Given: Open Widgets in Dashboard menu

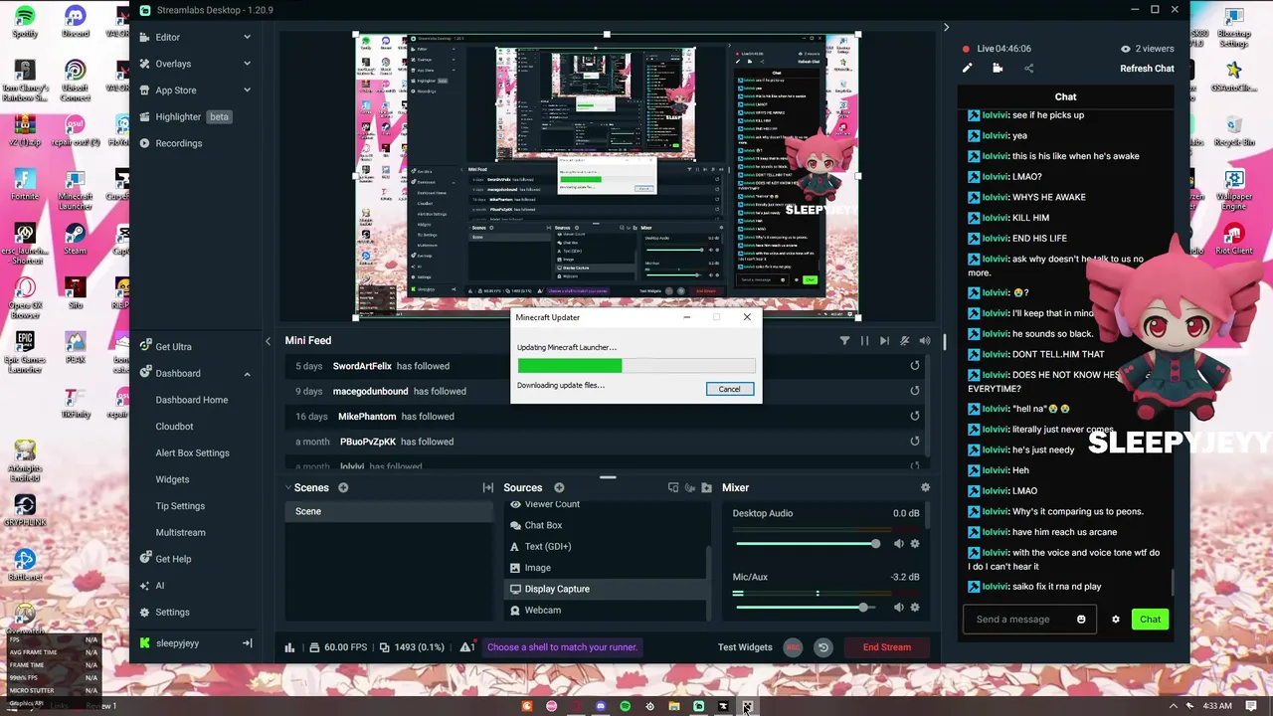Looking at the screenshot, I should (x=172, y=479).
